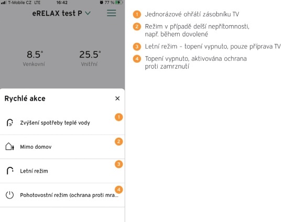Click the house with person icon
This screenshot has width=285, height=222.
pos(10,147)
